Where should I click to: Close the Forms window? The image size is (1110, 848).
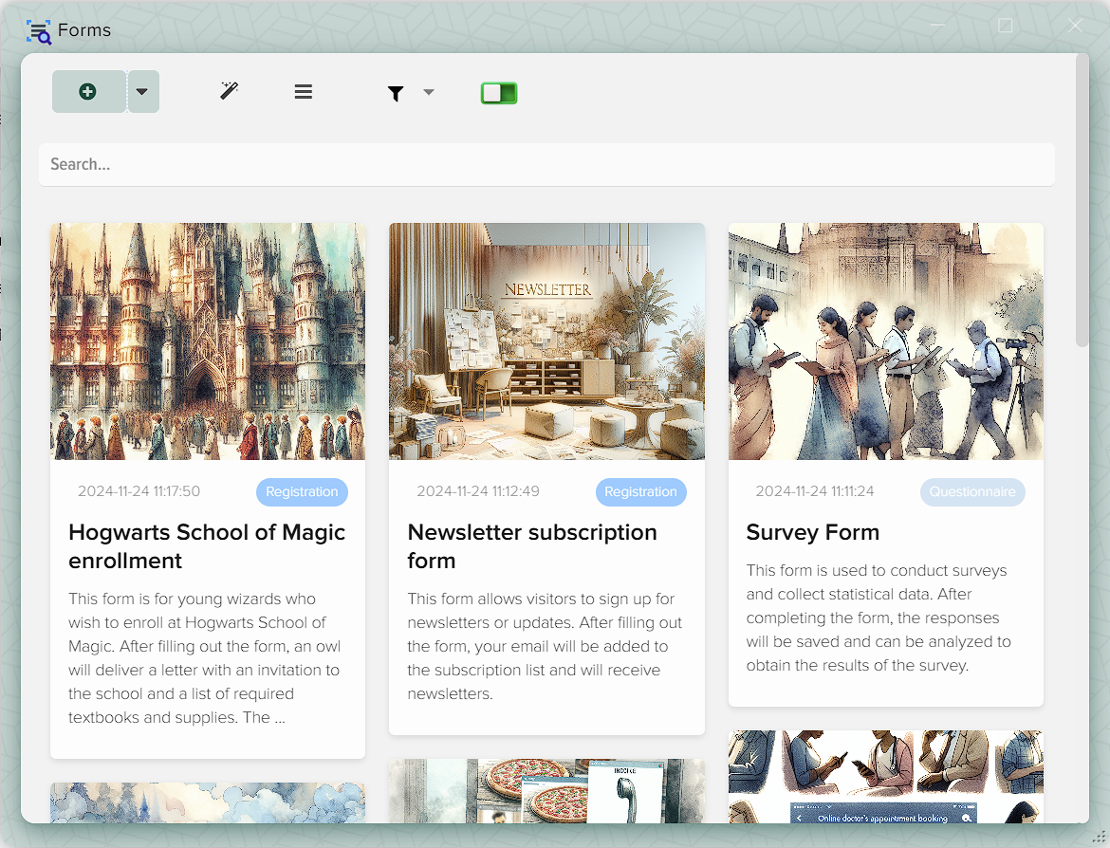1075,26
